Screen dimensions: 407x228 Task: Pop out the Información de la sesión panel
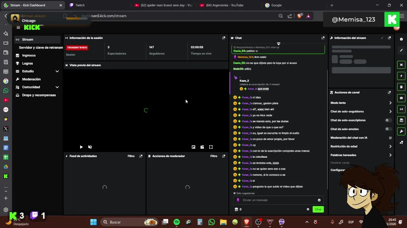224,38
